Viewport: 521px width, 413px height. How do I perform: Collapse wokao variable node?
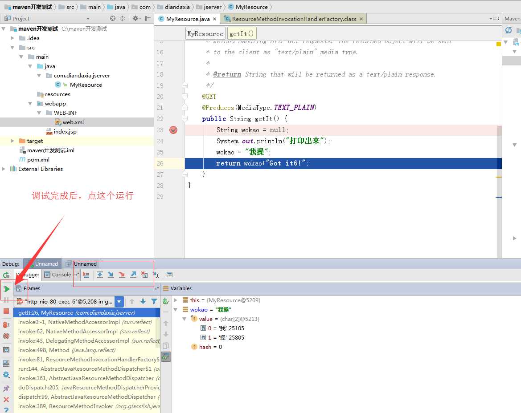coord(176,309)
